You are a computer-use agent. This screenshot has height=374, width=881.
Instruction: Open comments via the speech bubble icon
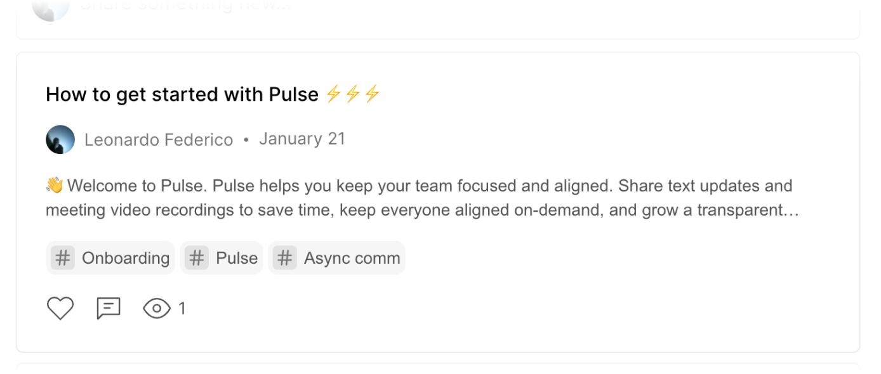tap(109, 309)
